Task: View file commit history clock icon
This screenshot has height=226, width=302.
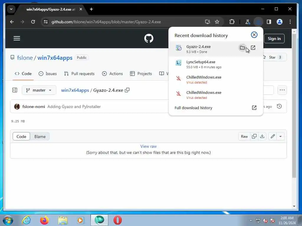Action: pyautogui.click(x=279, y=106)
